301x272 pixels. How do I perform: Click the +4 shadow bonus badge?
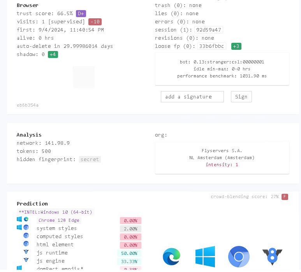[53, 54]
